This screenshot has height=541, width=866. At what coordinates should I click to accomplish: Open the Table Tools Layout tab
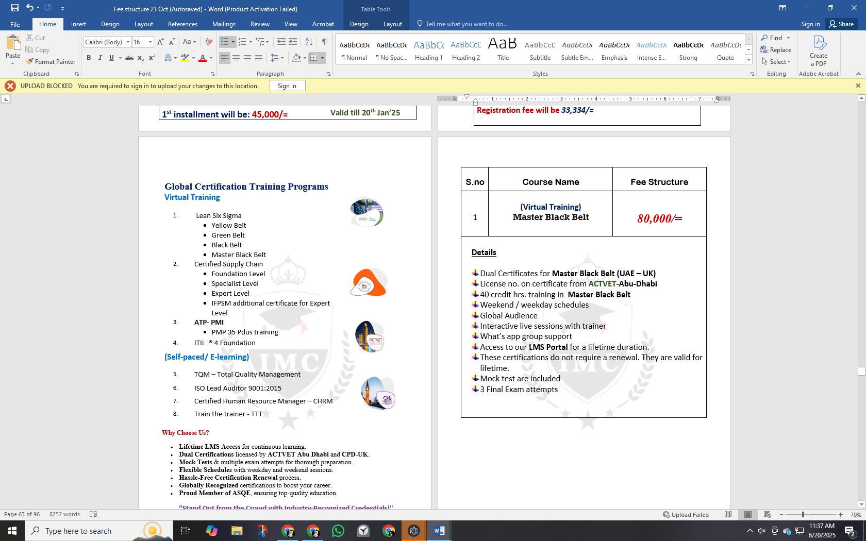[x=392, y=24]
